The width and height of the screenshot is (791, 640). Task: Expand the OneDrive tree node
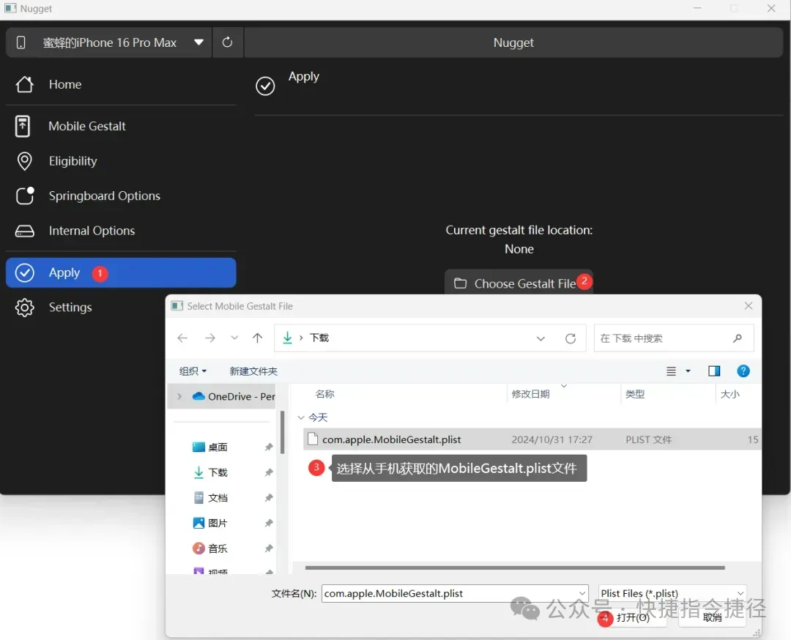179,396
